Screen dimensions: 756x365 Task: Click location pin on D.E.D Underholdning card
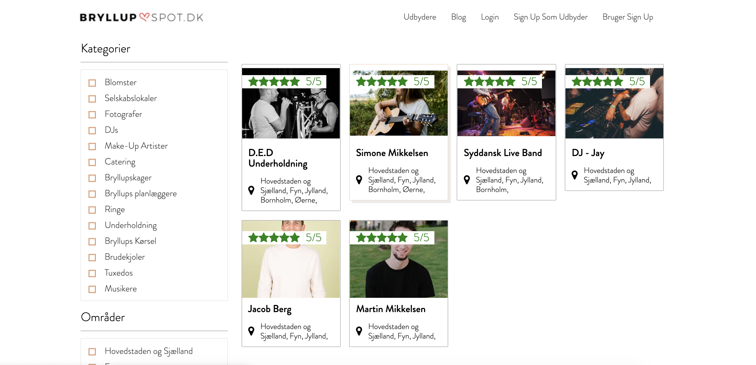click(x=251, y=190)
